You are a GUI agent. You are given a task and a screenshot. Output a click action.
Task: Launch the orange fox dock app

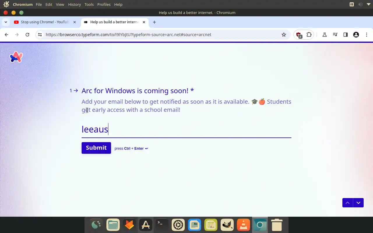tap(129, 225)
